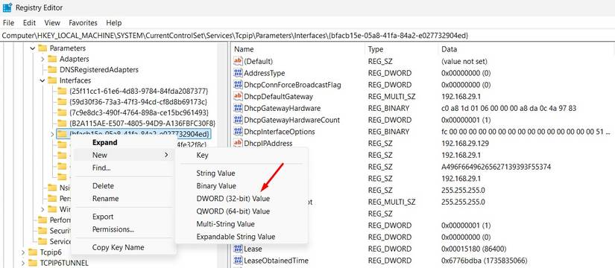Click the Interfaces folder icon

[x=52, y=80]
